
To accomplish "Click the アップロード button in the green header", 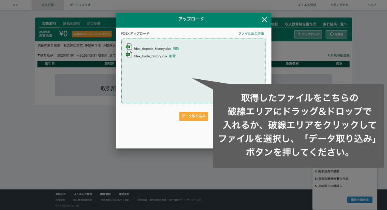I will click(x=308, y=34).
